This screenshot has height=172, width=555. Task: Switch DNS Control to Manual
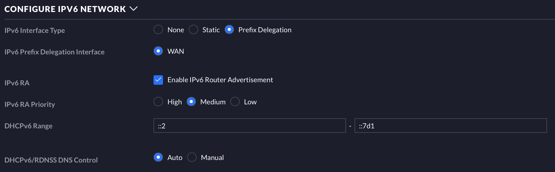[x=192, y=157]
